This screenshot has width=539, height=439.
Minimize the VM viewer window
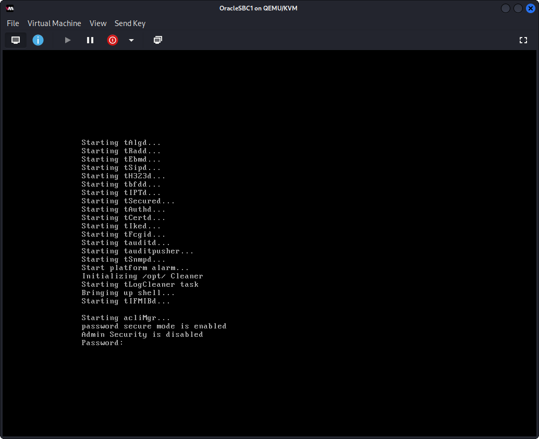[506, 8]
